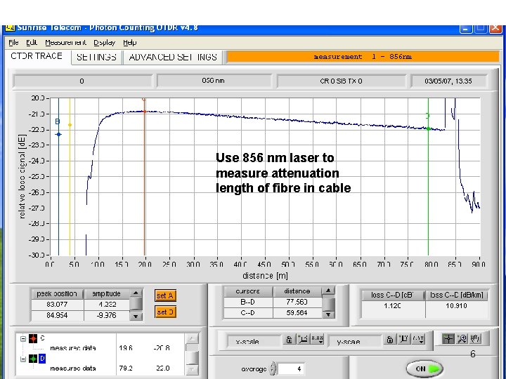Collapse the cursor C tree node
This screenshot has width=506, height=379.
tap(23, 338)
